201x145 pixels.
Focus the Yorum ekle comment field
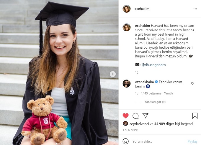[156, 141]
